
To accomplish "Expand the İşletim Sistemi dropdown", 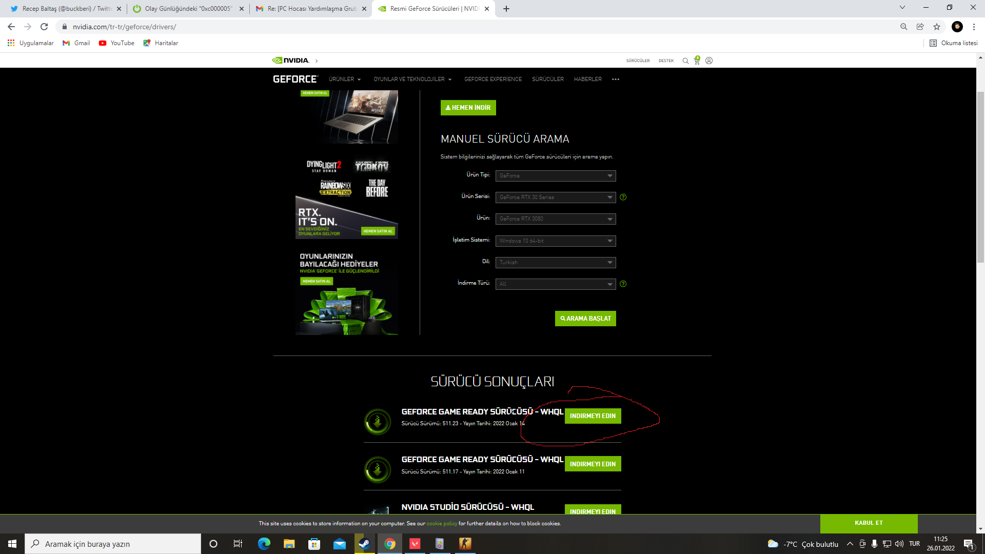I will [556, 241].
